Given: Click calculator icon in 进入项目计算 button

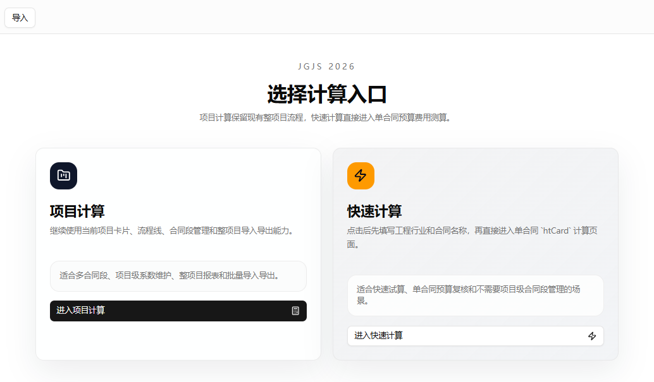Looking at the screenshot, I should coord(295,311).
